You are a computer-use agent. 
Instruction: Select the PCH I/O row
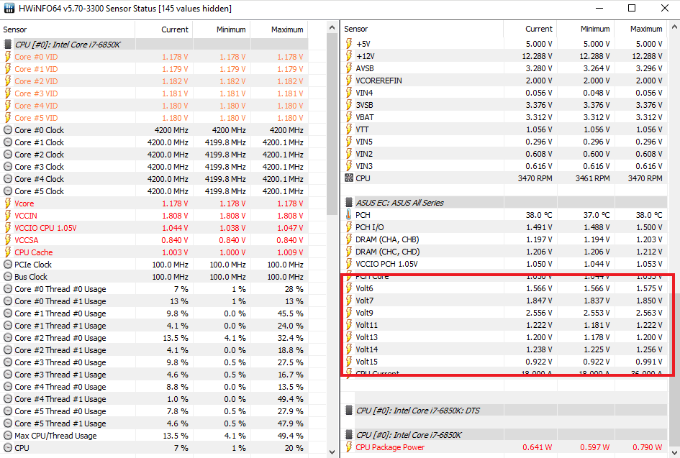504,227
